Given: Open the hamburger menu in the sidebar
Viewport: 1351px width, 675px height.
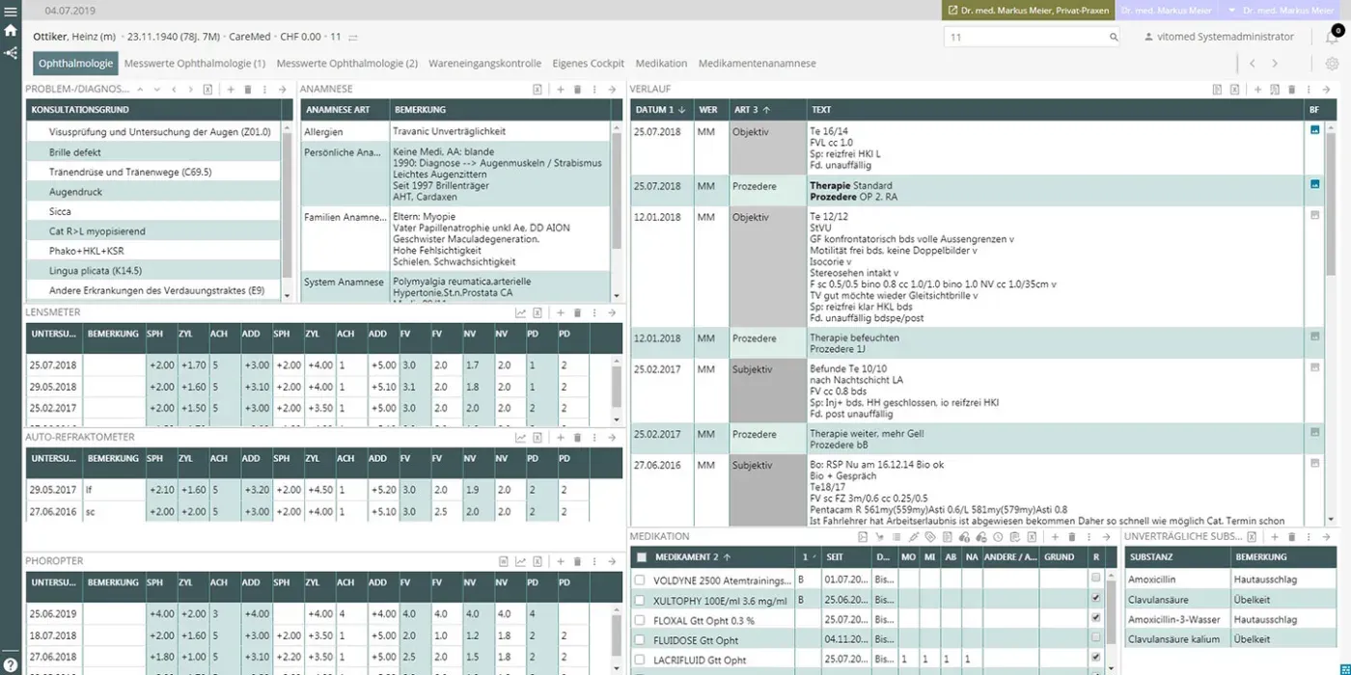Looking at the screenshot, I should [10, 10].
